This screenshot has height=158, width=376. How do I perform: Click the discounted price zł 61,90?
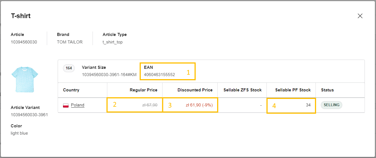[199, 105]
